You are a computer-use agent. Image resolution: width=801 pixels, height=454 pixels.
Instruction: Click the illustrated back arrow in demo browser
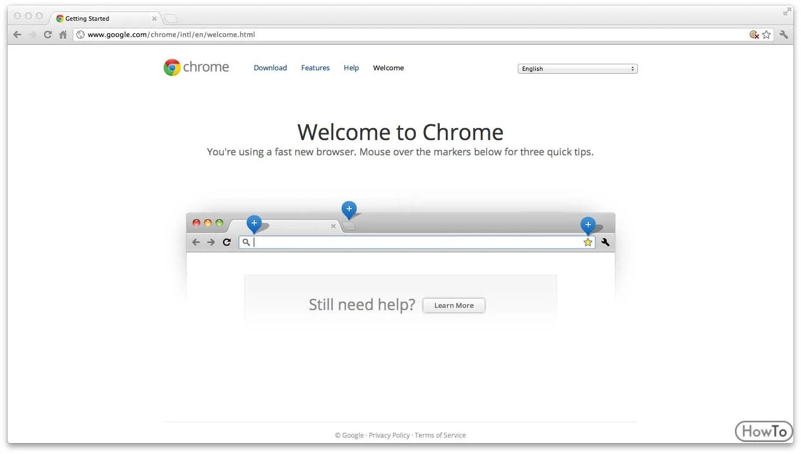click(x=196, y=242)
